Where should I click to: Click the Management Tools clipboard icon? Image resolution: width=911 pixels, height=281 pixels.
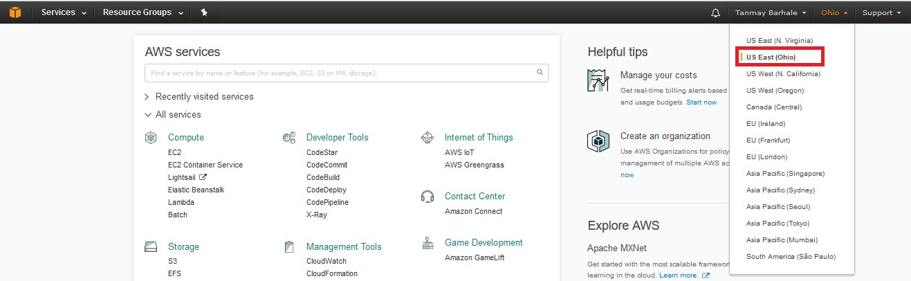(x=290, y=247)
